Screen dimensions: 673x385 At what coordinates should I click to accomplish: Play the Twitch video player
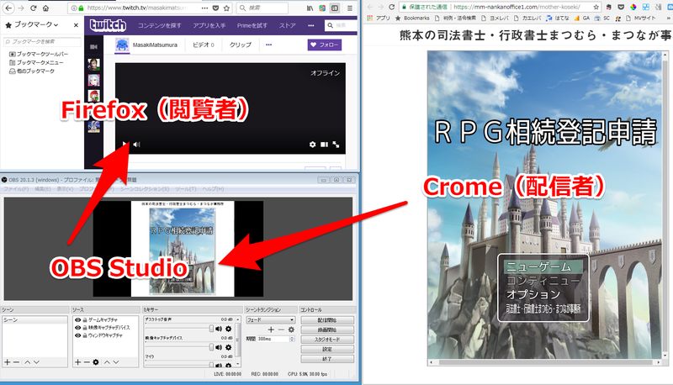coord(125,144)
